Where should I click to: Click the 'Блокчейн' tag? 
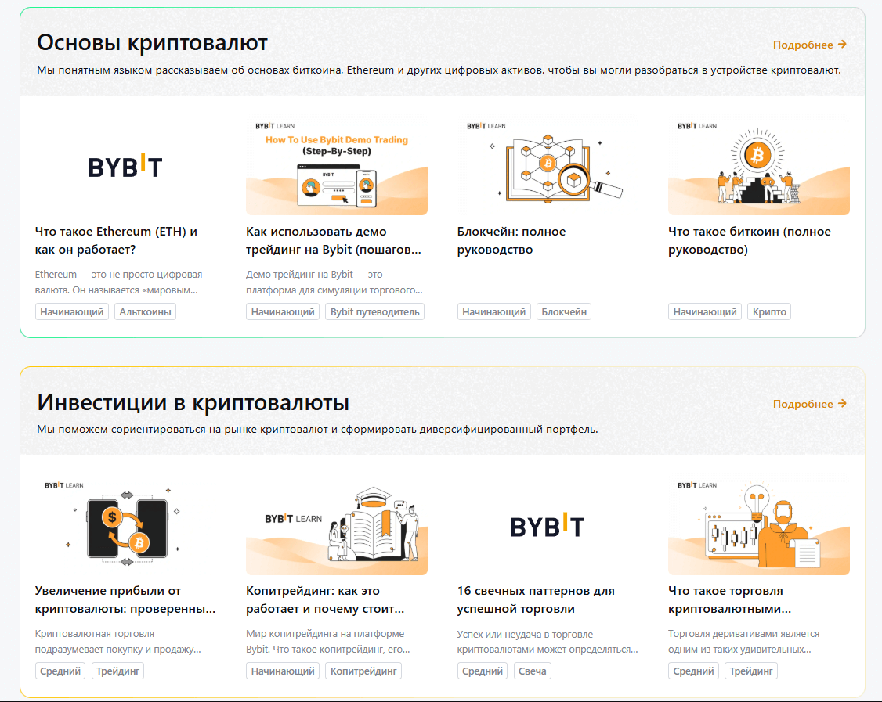(564, 312)
